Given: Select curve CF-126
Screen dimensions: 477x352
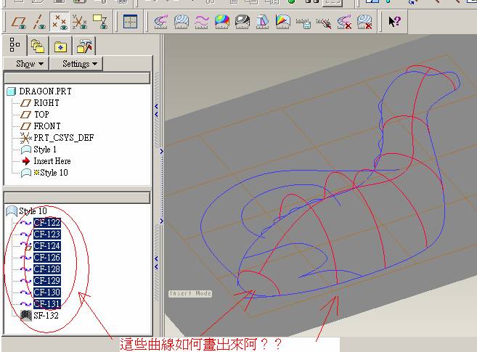Looking at the screenshot, I should [x=47, y=258].
